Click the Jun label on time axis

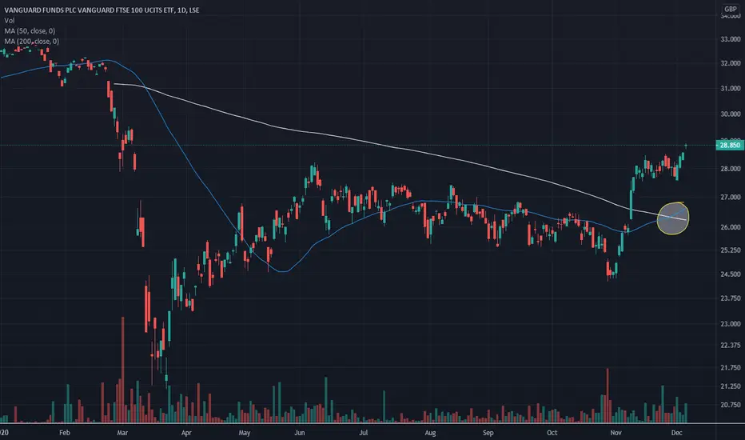(x=299, y=433)
